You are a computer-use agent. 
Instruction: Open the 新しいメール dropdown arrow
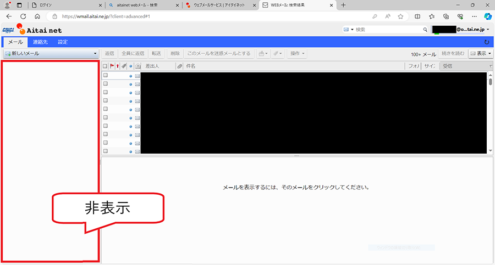click(x=95, y=54)
